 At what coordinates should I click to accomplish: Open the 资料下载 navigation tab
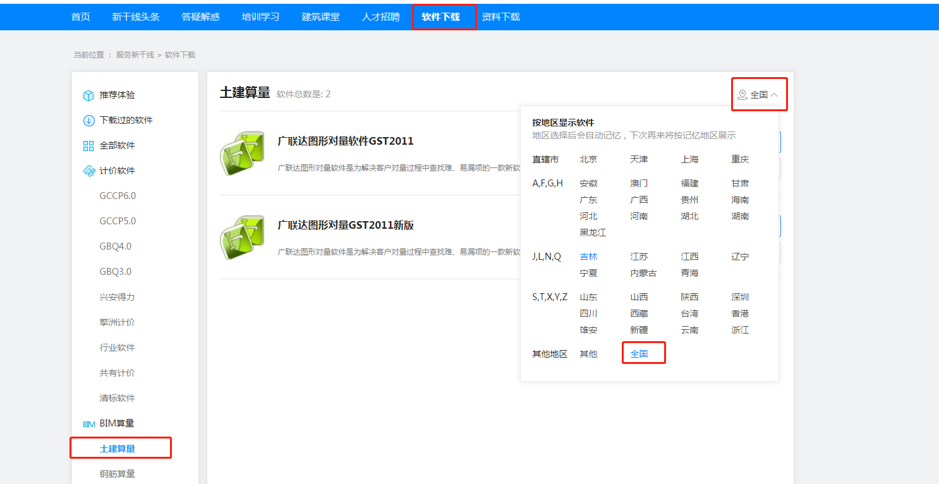[x=501, y=17]
